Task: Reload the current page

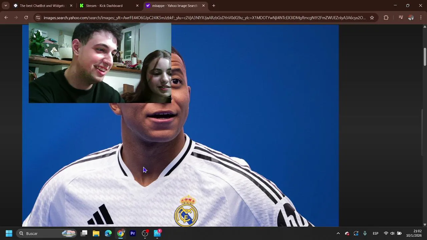Action: click(26, 18)
